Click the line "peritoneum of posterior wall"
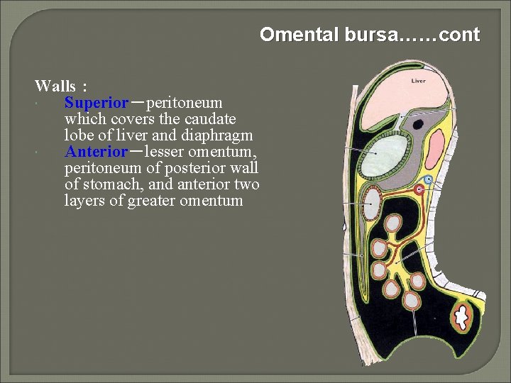This screenshot has height=383, width=511. point(161,168)
